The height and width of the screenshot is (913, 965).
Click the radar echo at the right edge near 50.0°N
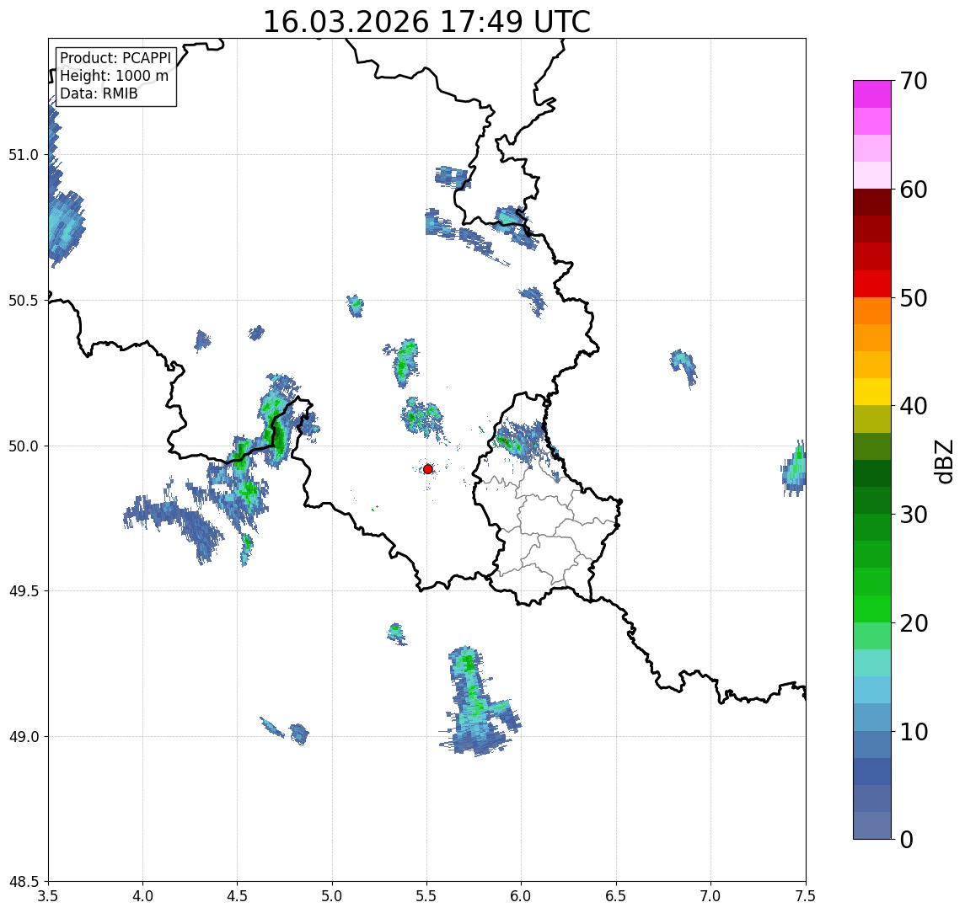tap(793, 469)
